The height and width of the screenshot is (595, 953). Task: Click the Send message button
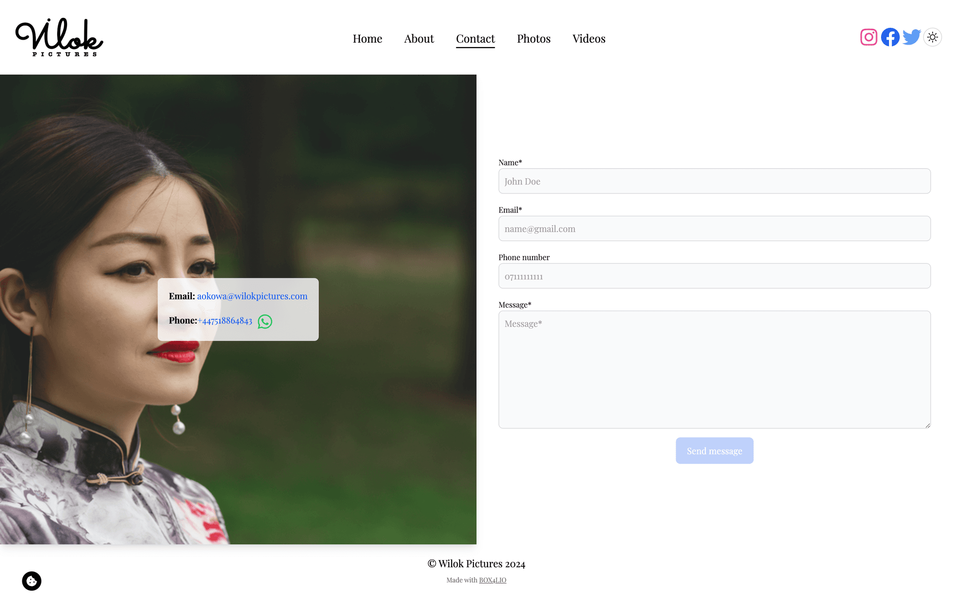[714, 451]
